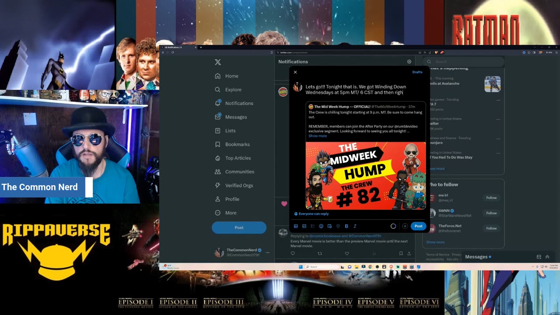Expand quoted tweet with Show more
Viewport: 560px width, 315px height.
(318, 136)
